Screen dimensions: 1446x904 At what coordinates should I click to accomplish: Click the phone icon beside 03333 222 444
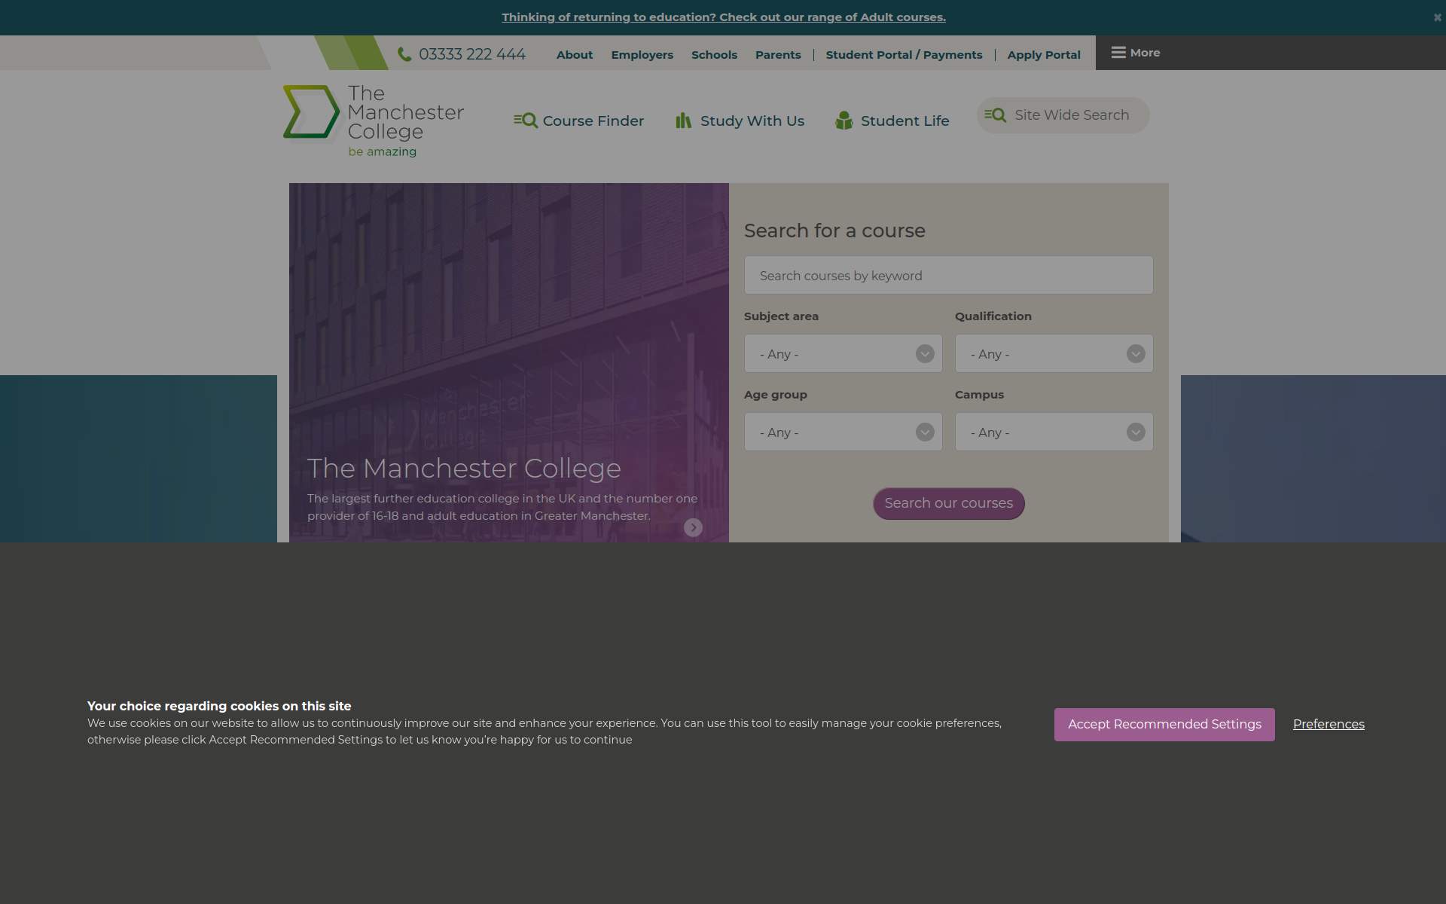404,54
